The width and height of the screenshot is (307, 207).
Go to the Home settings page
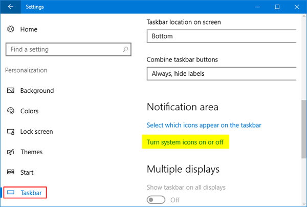[x=29, y=30]
